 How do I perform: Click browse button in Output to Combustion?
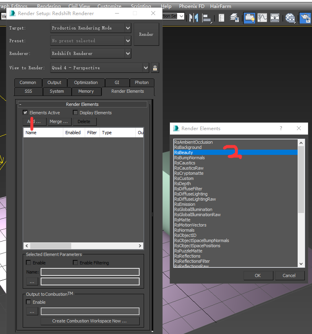32,311
